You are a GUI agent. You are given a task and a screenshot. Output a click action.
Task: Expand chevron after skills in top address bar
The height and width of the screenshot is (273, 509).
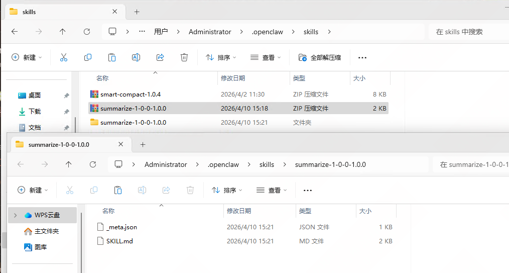click(x=329, y=32)
